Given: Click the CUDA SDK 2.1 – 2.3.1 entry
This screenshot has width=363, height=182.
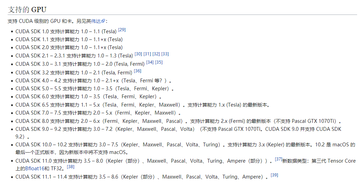Looking at the screenshot, I should (x=92, y=55).
